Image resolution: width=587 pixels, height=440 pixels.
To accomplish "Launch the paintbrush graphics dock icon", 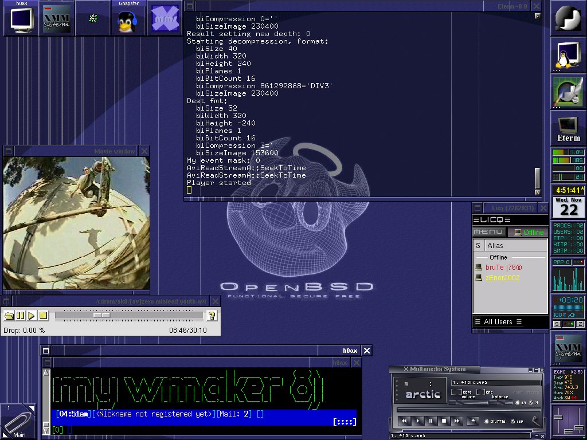I will (568, 92).
